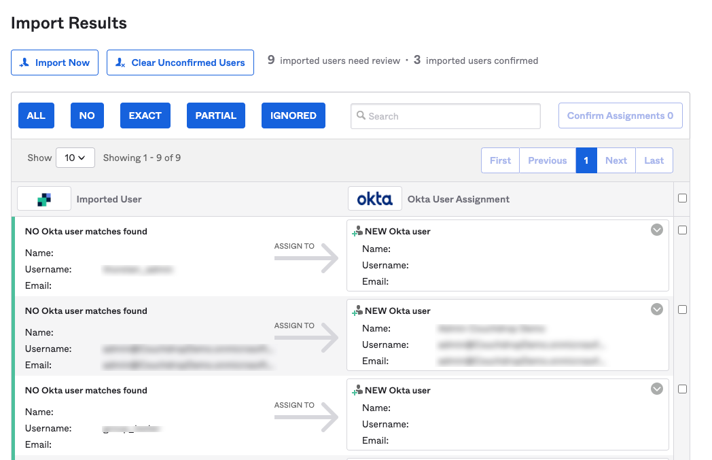Click 'Showing 1 - 9 of 9' text
The width and height of the screenshot is (712, 460).
[x=142, y=158]
